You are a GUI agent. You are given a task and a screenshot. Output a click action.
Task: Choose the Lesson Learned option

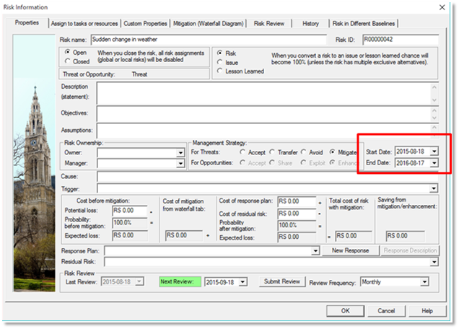pos(220,72)
